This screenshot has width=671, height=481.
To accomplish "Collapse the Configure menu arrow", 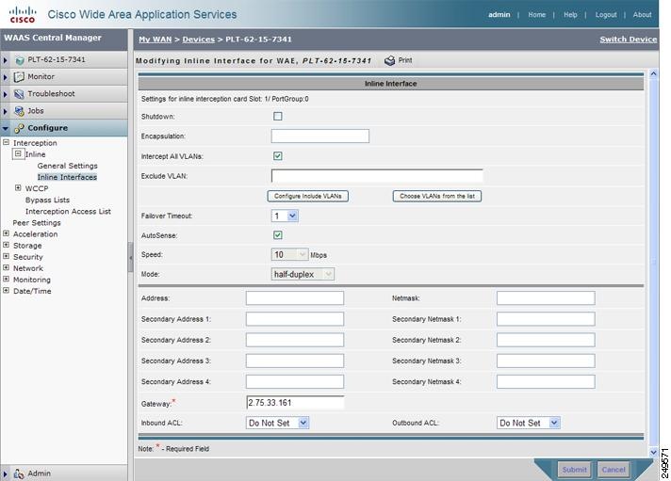I will point(5,128).
